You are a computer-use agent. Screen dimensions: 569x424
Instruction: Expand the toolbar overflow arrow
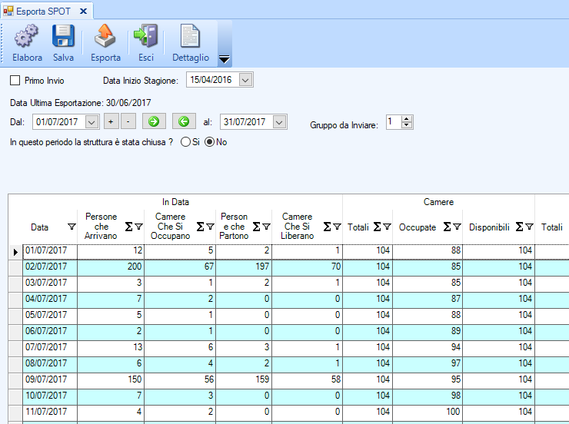(225, 59)
